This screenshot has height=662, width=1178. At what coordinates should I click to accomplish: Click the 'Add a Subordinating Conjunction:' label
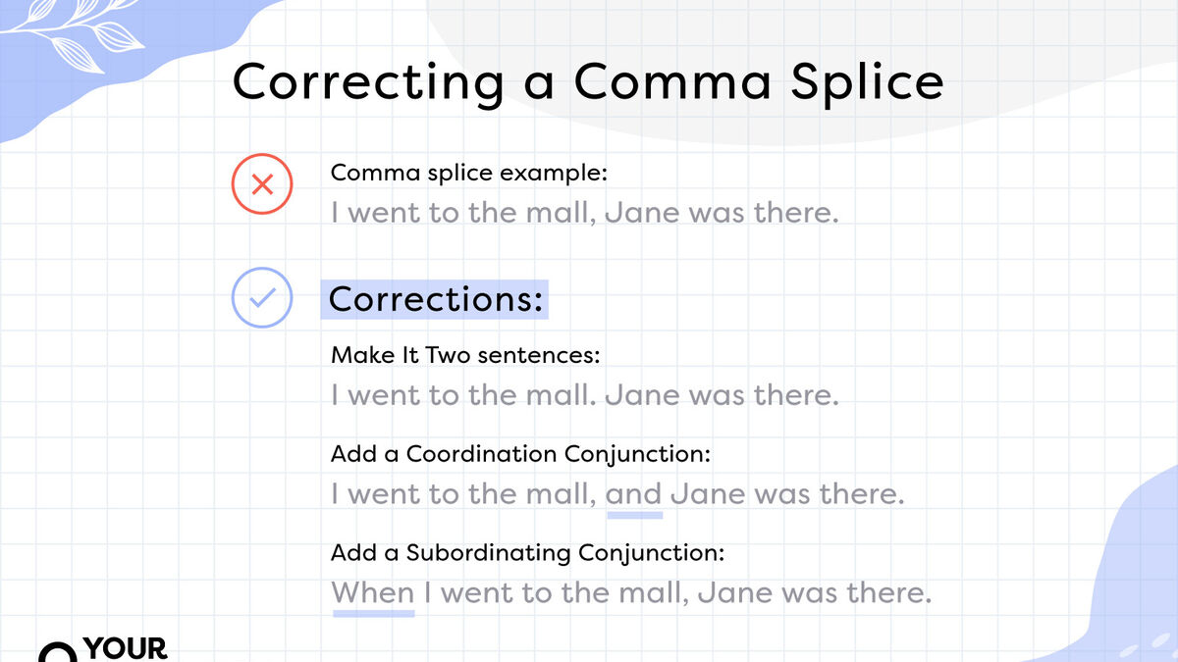pos(528,553)
